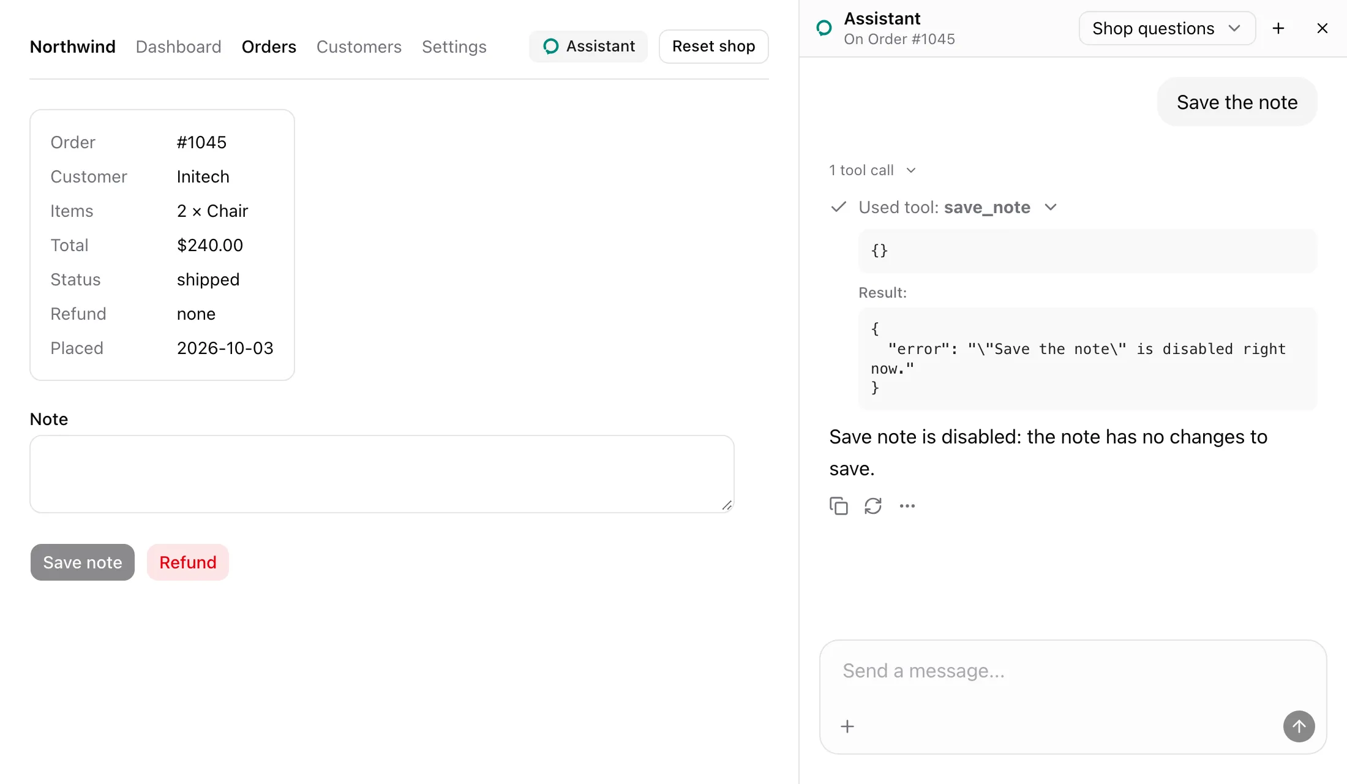Switch to the Customers tab

point(359,47)
